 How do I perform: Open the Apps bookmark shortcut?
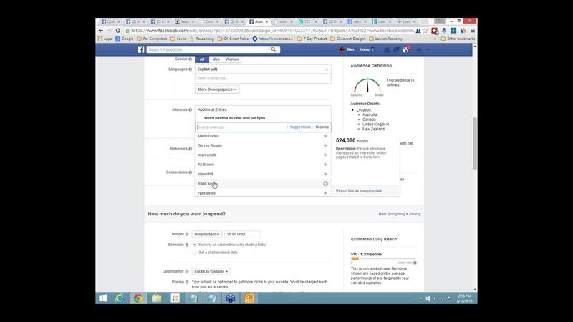pyautogui.click(x=105, y=39)
